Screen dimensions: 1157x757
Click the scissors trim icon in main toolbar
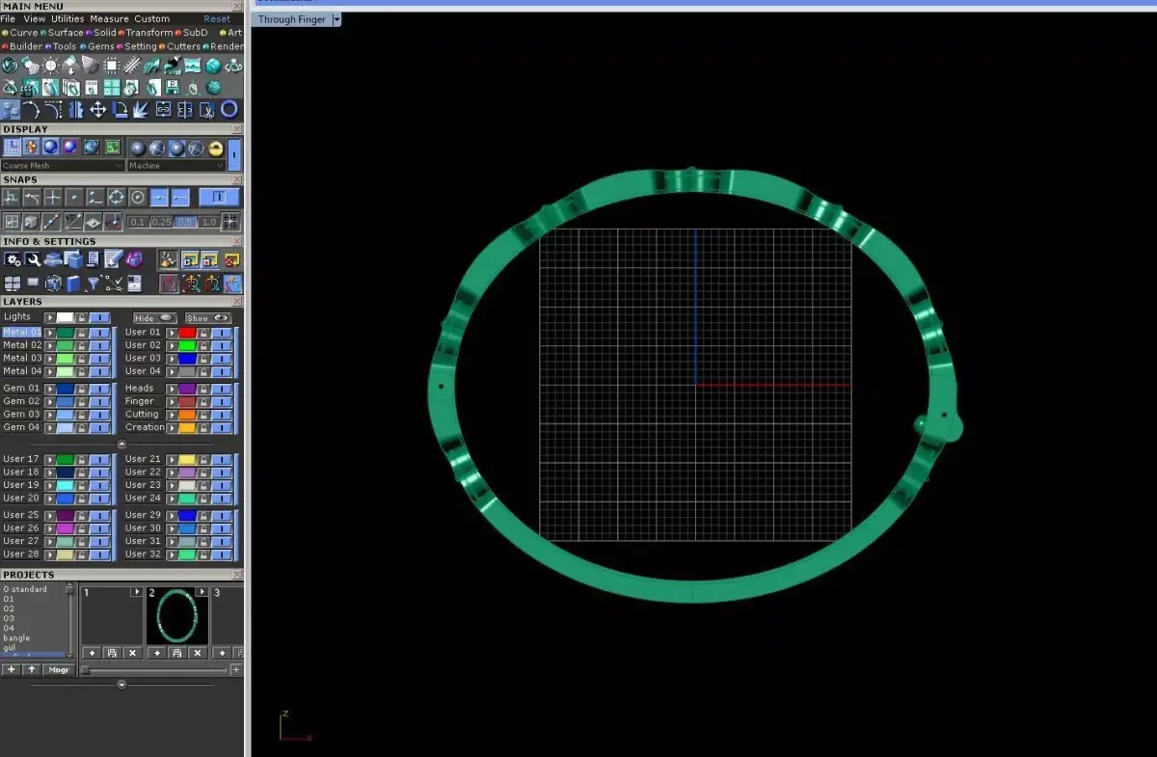206,109
